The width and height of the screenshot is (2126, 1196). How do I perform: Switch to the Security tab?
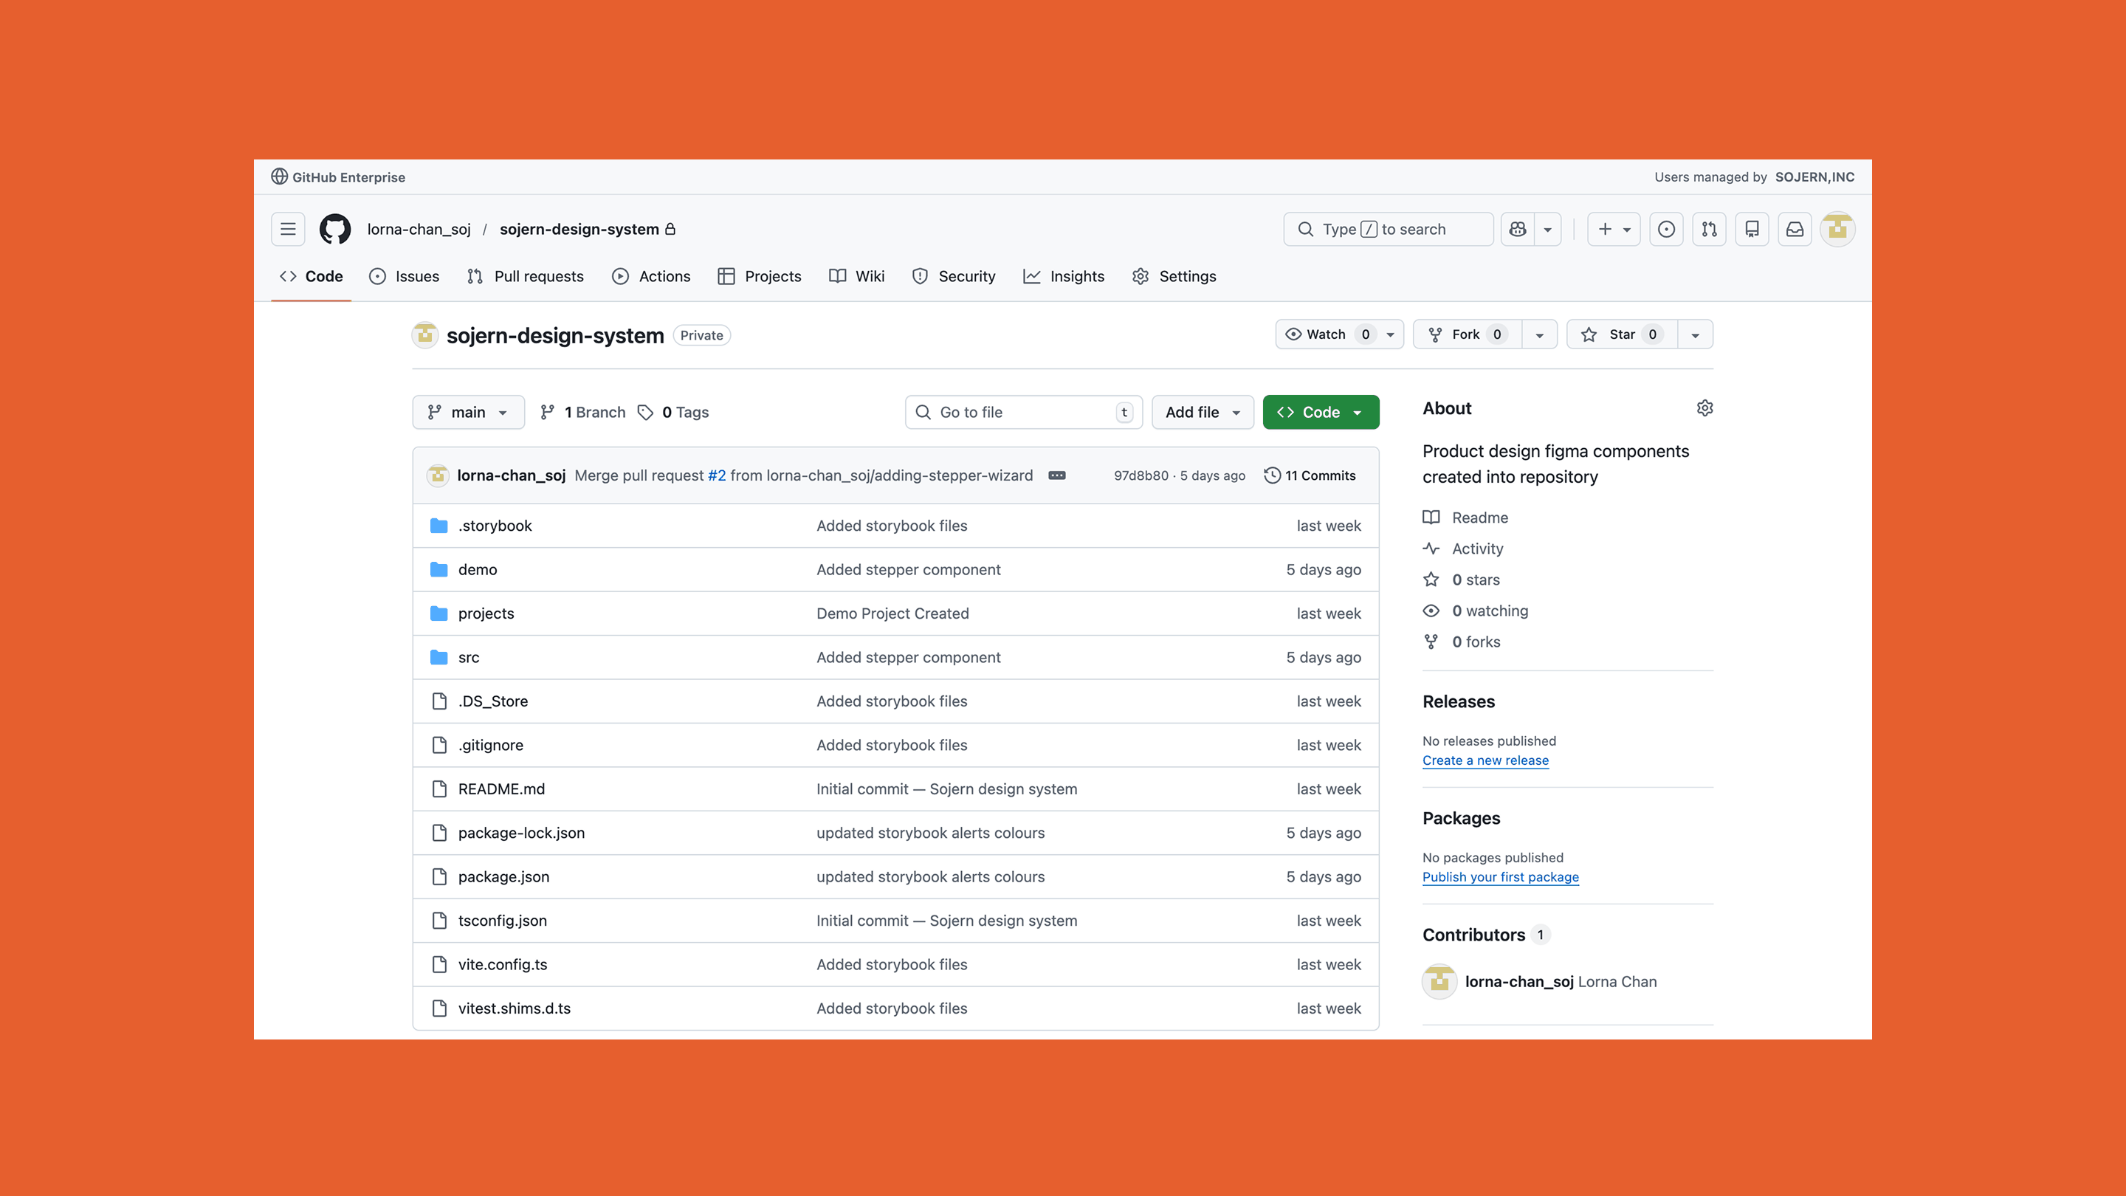pos(953,275)
